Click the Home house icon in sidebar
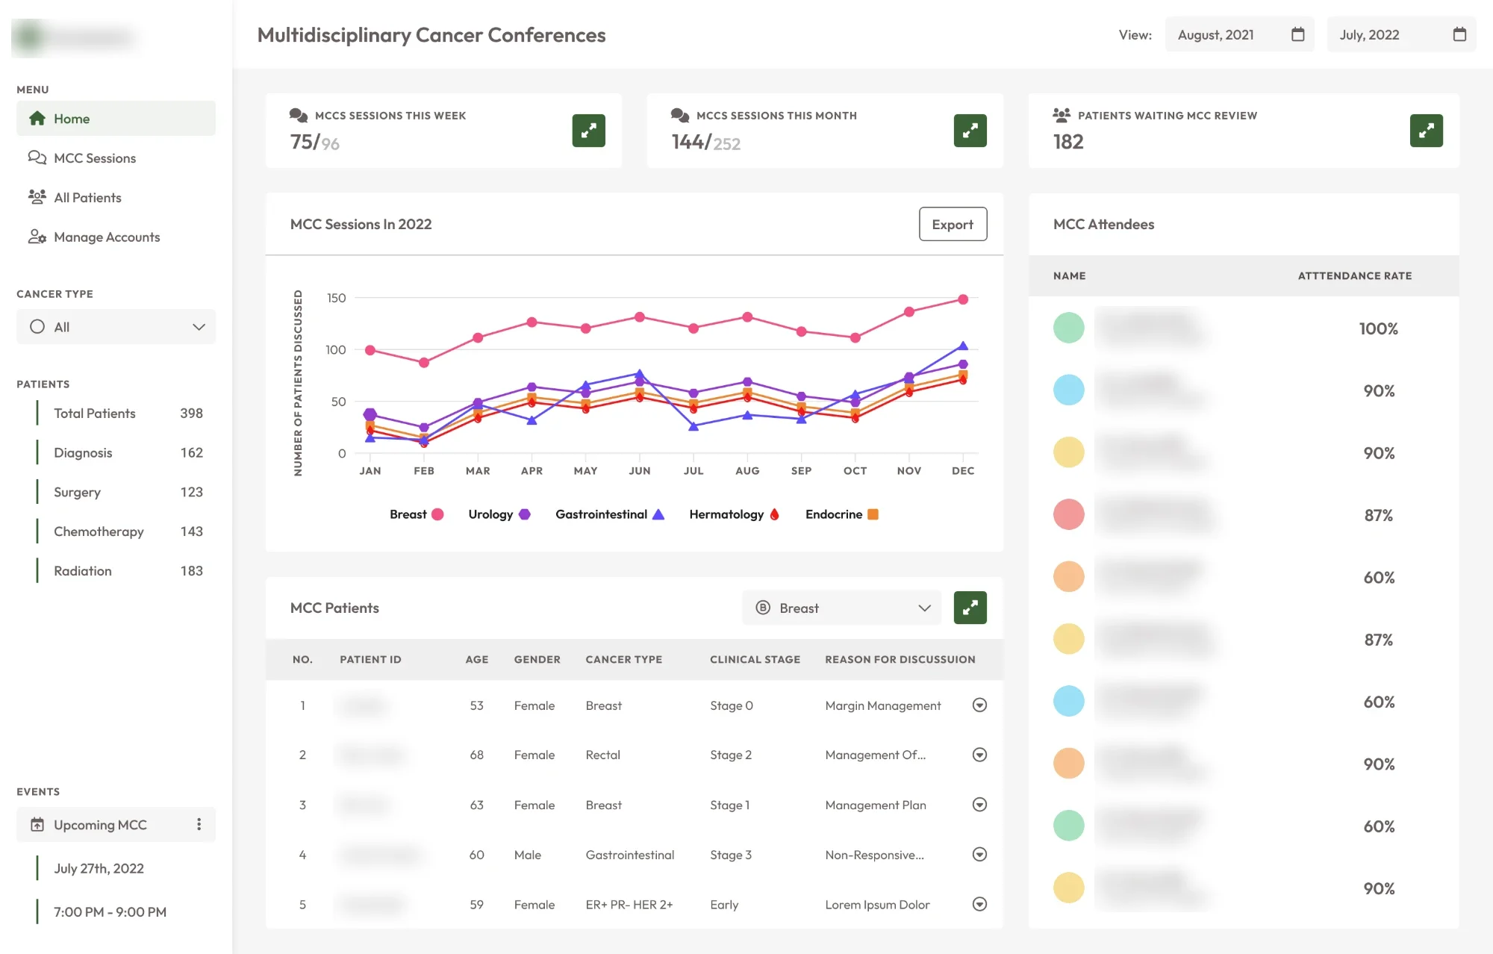This screenshot has height=954, width=1493. coord(37,118)
